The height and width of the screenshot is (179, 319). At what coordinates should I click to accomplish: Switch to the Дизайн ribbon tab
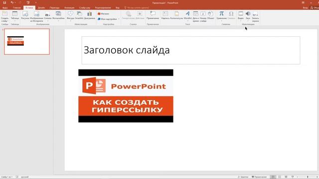tap(41, 8)
